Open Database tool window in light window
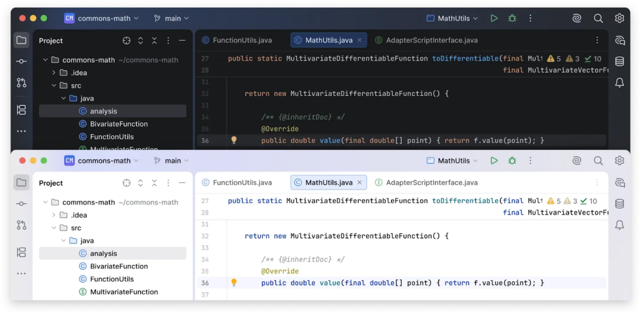This screenshot has height=314, width=641. point(620,204)
